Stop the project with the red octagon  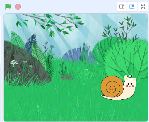coord(18,7)
